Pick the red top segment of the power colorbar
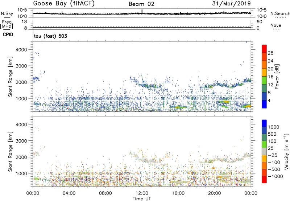Image resolution: width=290 pixels, height=201 pixels. (264, 49)
